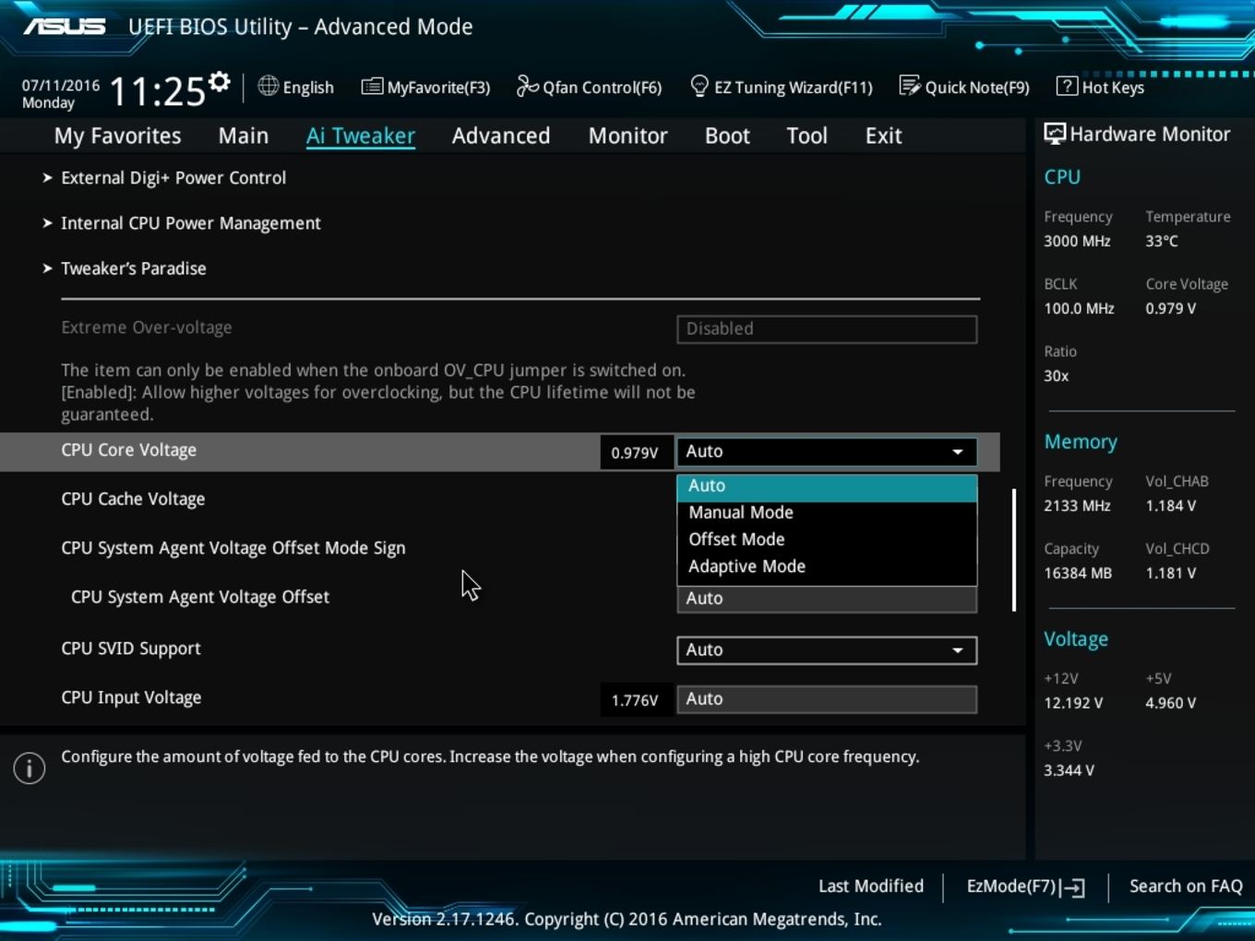1255x941 pixels.
Task: Launch EZ Tuning Wizard bulb icon
Action: click(699, 87)
